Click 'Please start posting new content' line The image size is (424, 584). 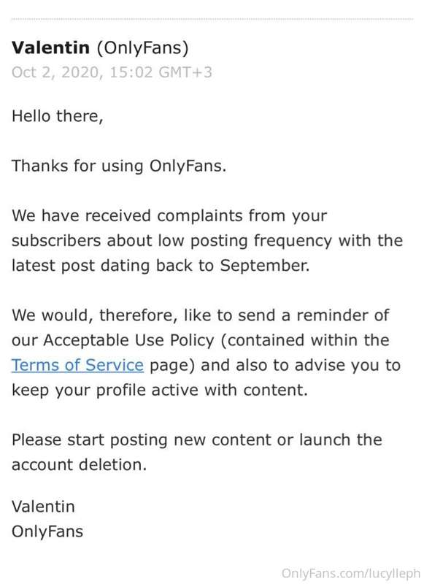point(197,440)
